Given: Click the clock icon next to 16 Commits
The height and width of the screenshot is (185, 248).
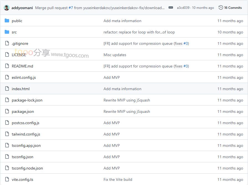Looking at the screenshot, I should (x=221, y=8).
